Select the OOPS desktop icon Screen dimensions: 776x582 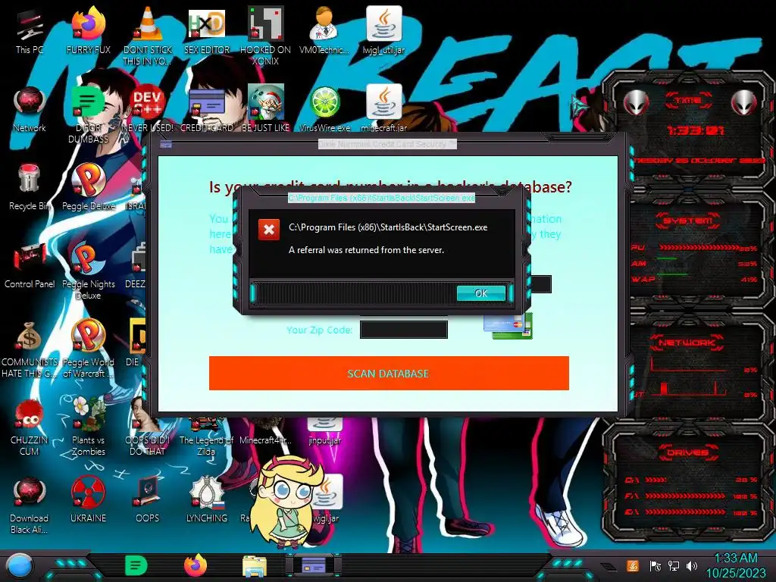pos(148,500)
